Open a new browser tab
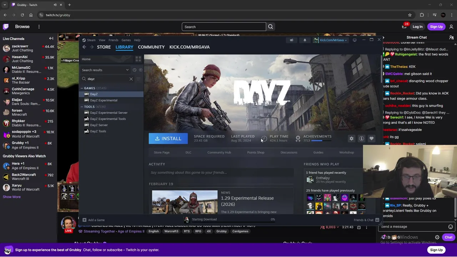Image resolution: width=457 pixels, height=257 pixels. point(69,5)
